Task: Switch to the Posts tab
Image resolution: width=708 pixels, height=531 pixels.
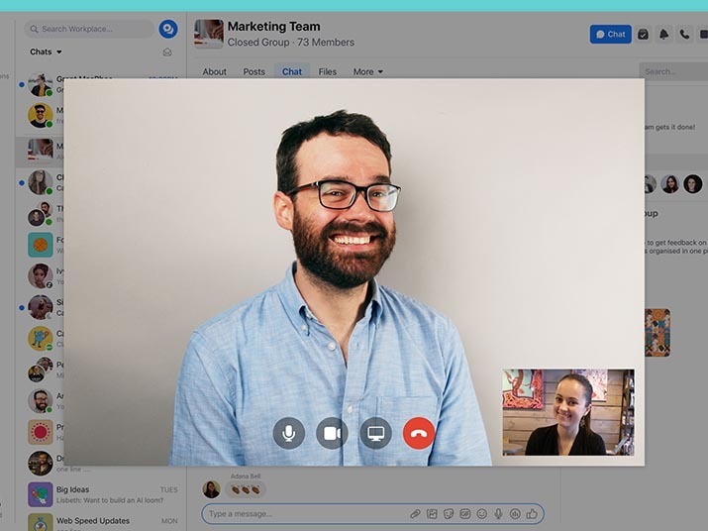Action: [x=253, y=72]
